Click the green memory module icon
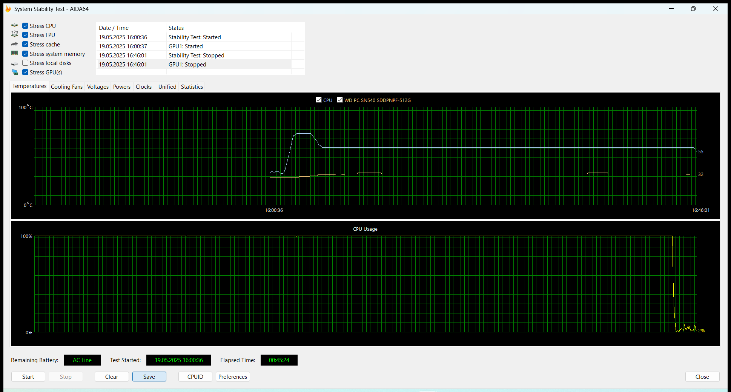This screenshot has height=392, width=731. pyautogui.click(x=15, y=54)
